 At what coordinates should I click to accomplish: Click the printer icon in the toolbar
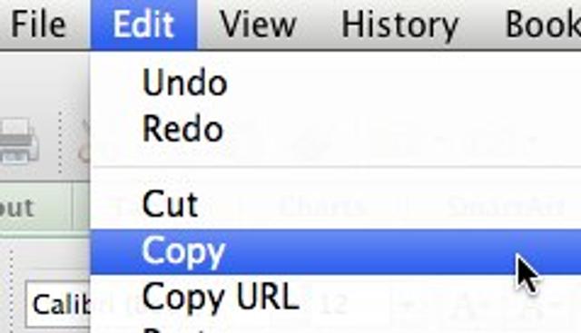click(18, 142)
